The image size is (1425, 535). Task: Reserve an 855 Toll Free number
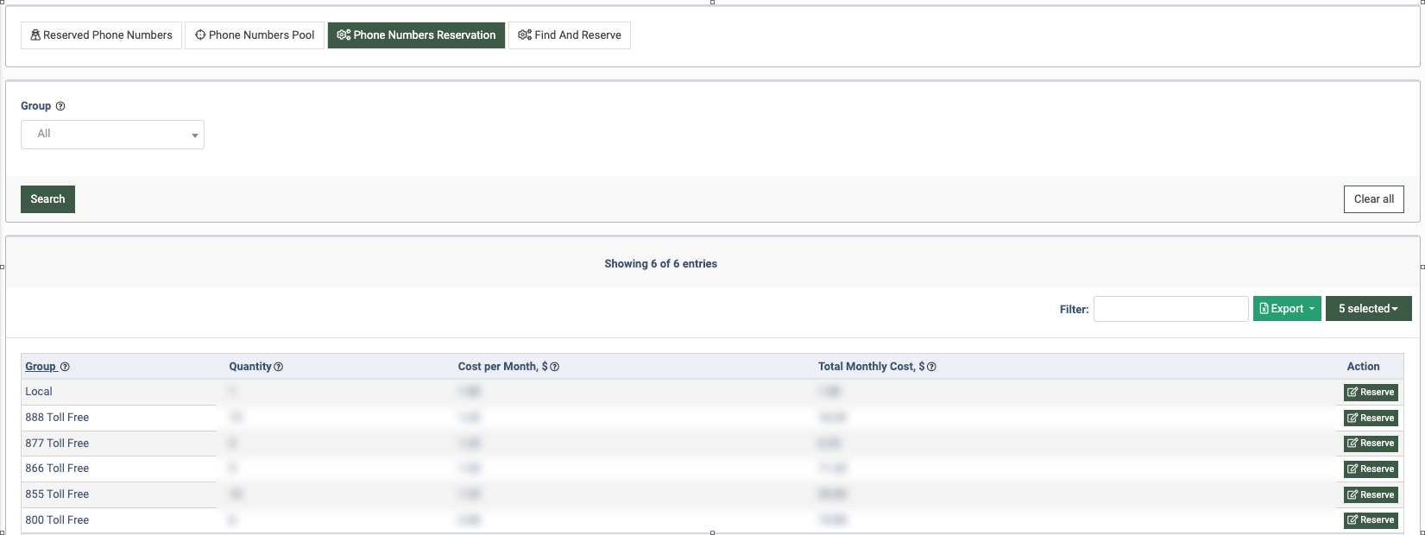[1371, 495]
